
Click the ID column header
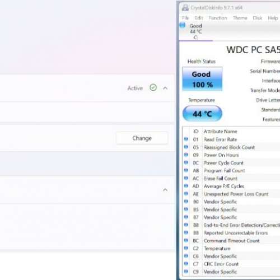pos(195,132)
